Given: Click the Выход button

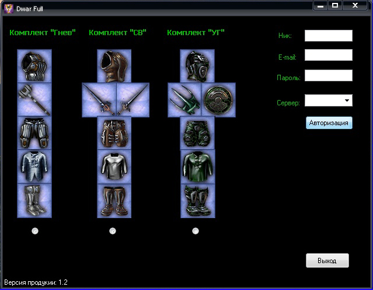Looking at the screenshot, I should 327,260.
